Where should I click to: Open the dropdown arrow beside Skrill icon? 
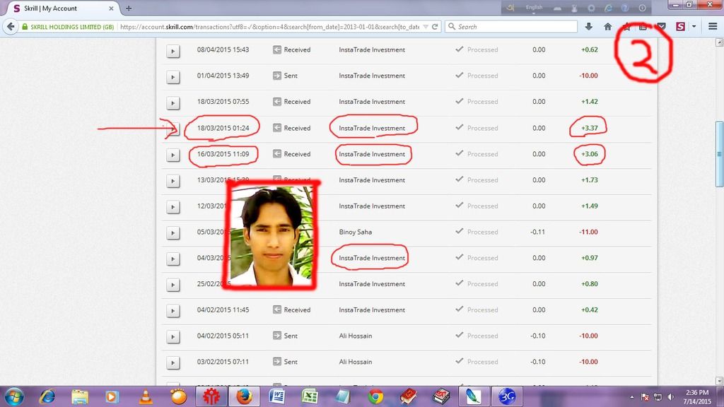click(x=694, y=27)
